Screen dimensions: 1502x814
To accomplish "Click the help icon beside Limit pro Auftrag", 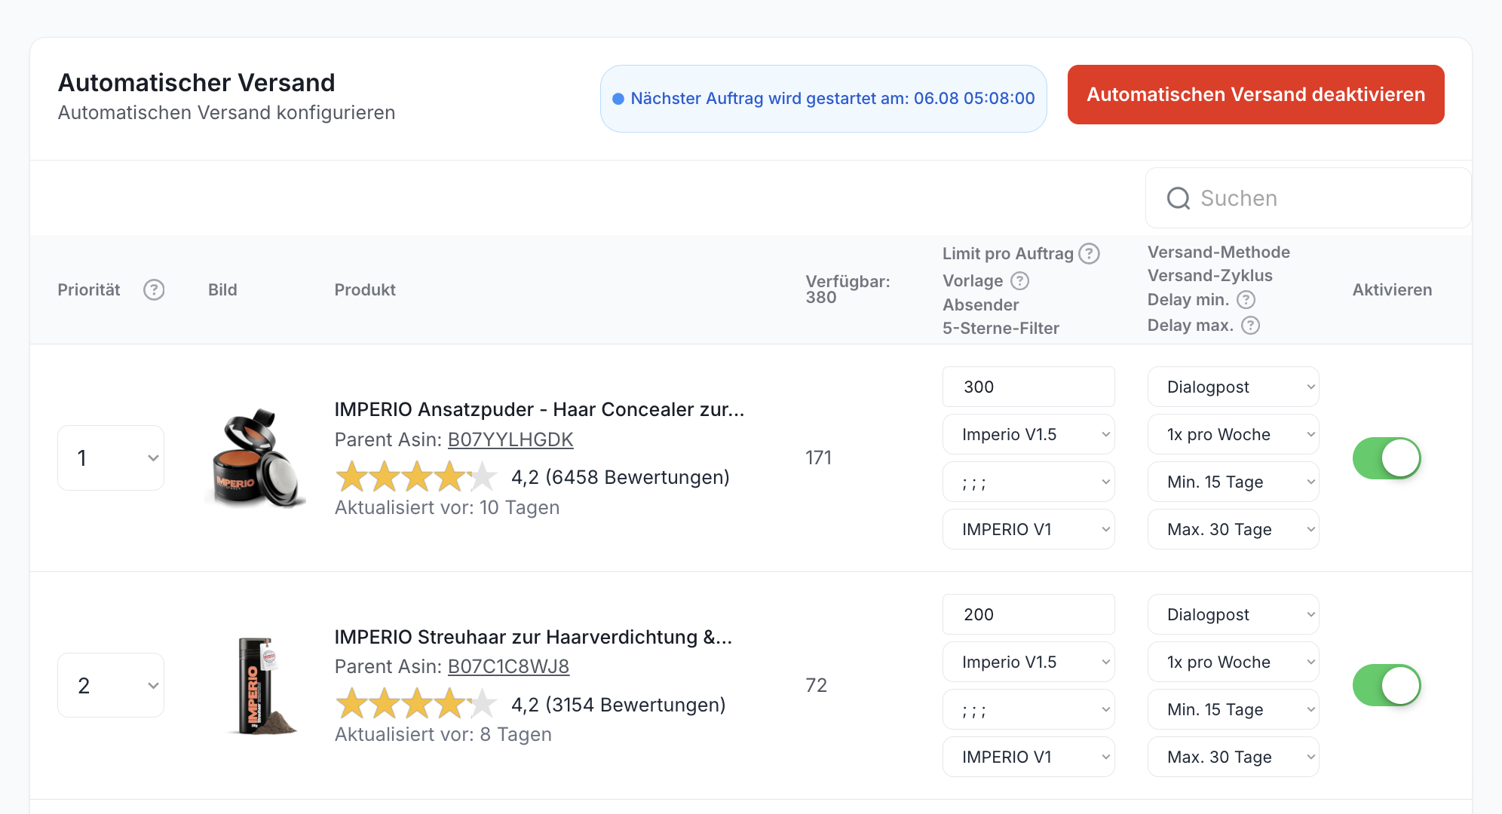I will [x=1089, y=253].
